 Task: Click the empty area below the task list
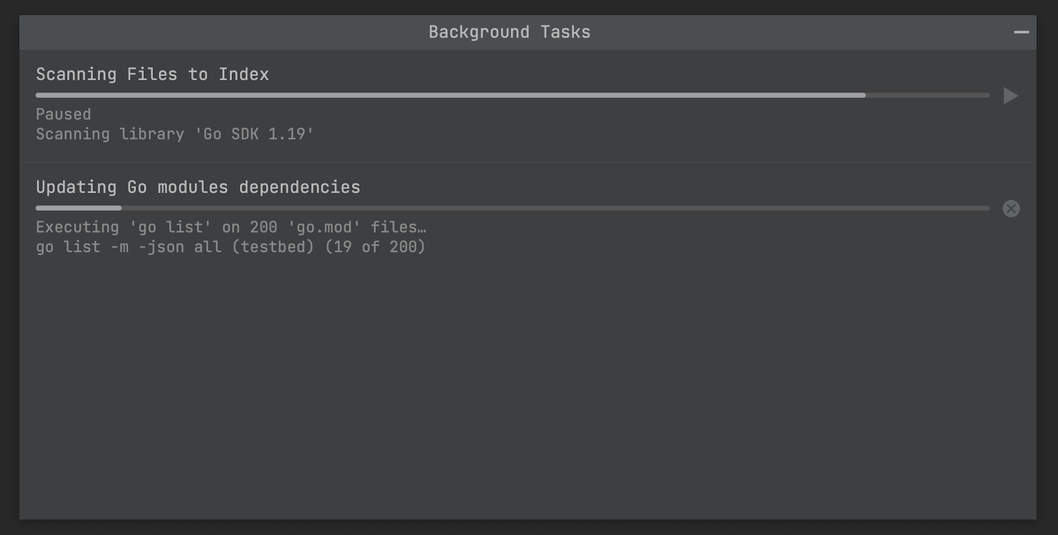point(528,388)
